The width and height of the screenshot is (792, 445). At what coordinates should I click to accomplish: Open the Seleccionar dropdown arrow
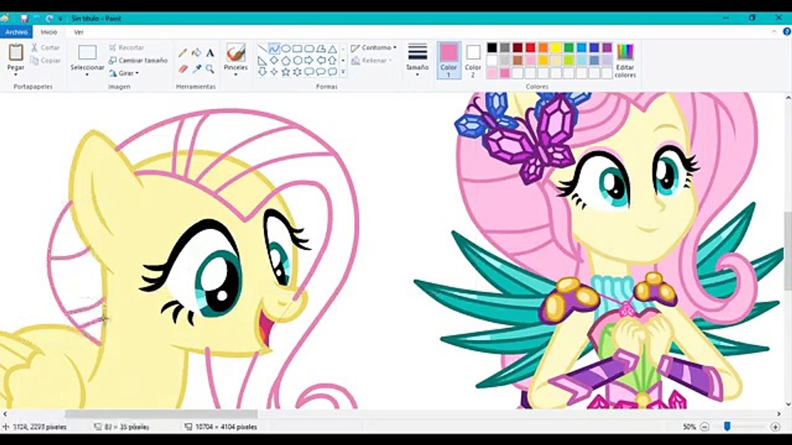[87, 75]
